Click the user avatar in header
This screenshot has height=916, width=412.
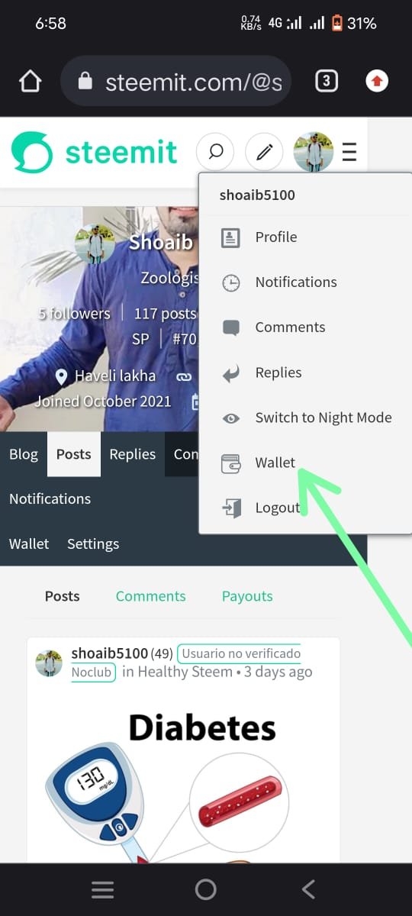pos(314,152)
